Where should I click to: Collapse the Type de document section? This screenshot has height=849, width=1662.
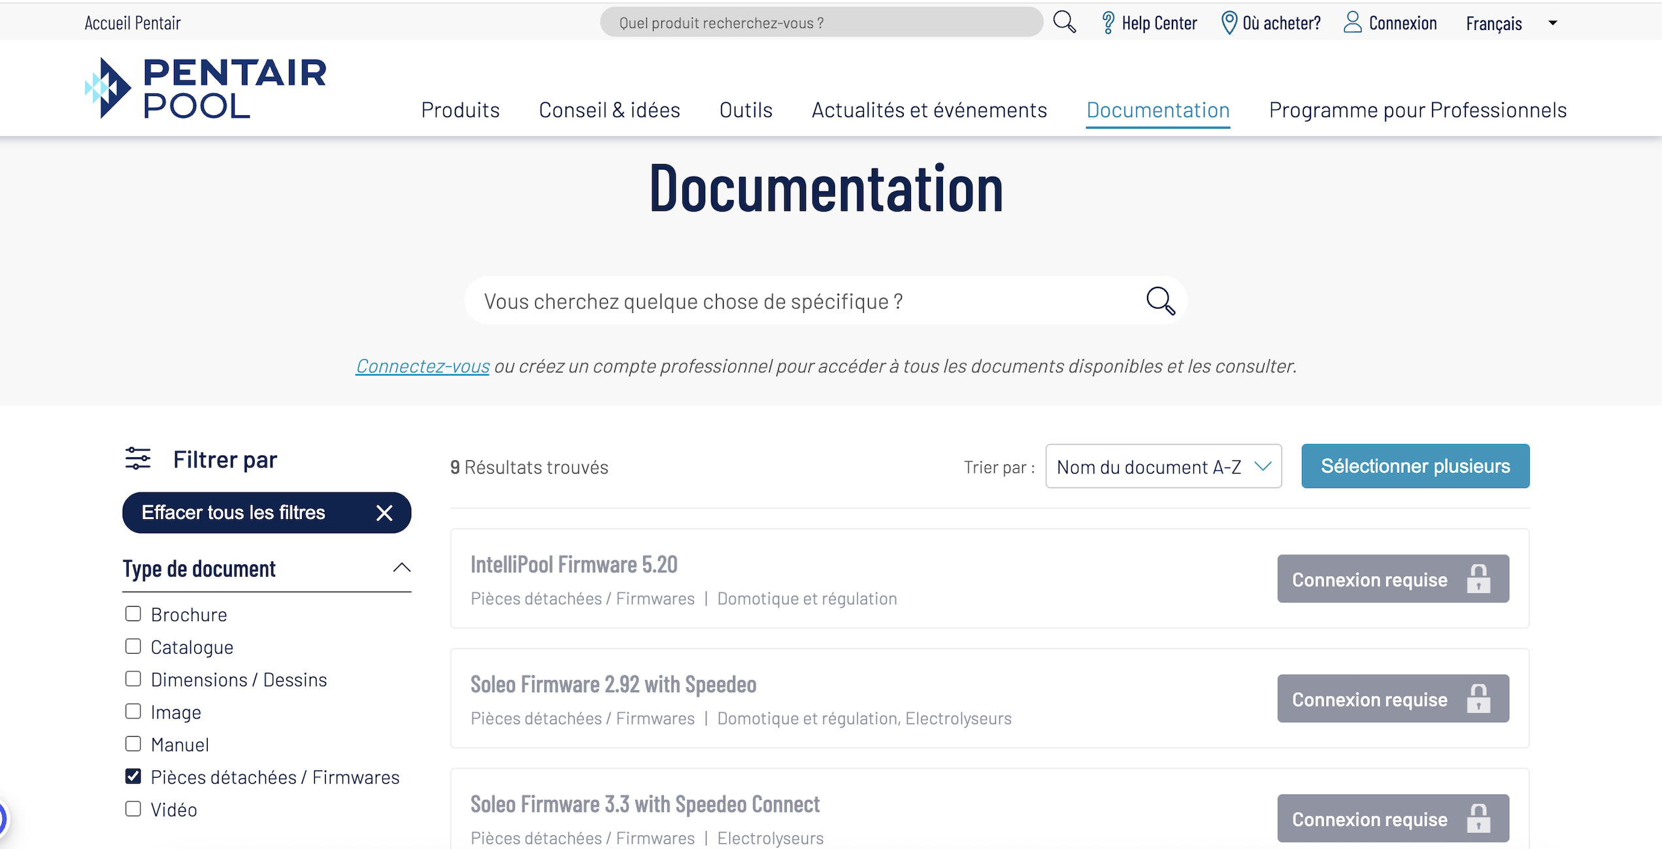tap(401, 568)
